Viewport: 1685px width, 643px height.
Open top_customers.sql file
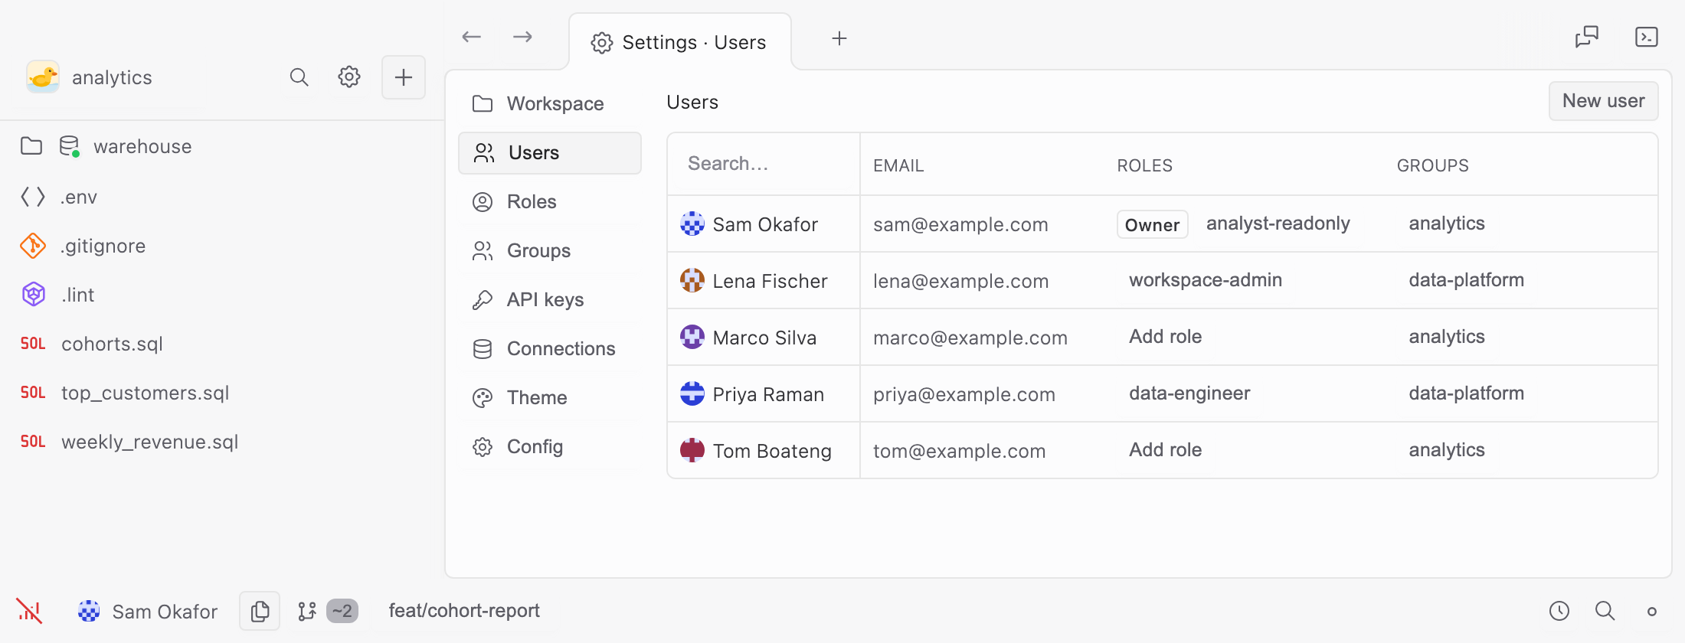[222, 393]
